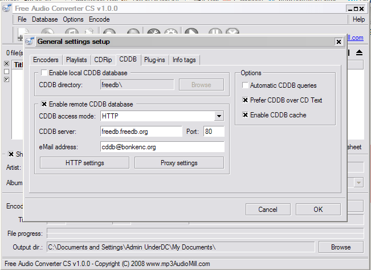Switch to the Encoders tab
The image size is (371, 270).
[x=46, y=60]
